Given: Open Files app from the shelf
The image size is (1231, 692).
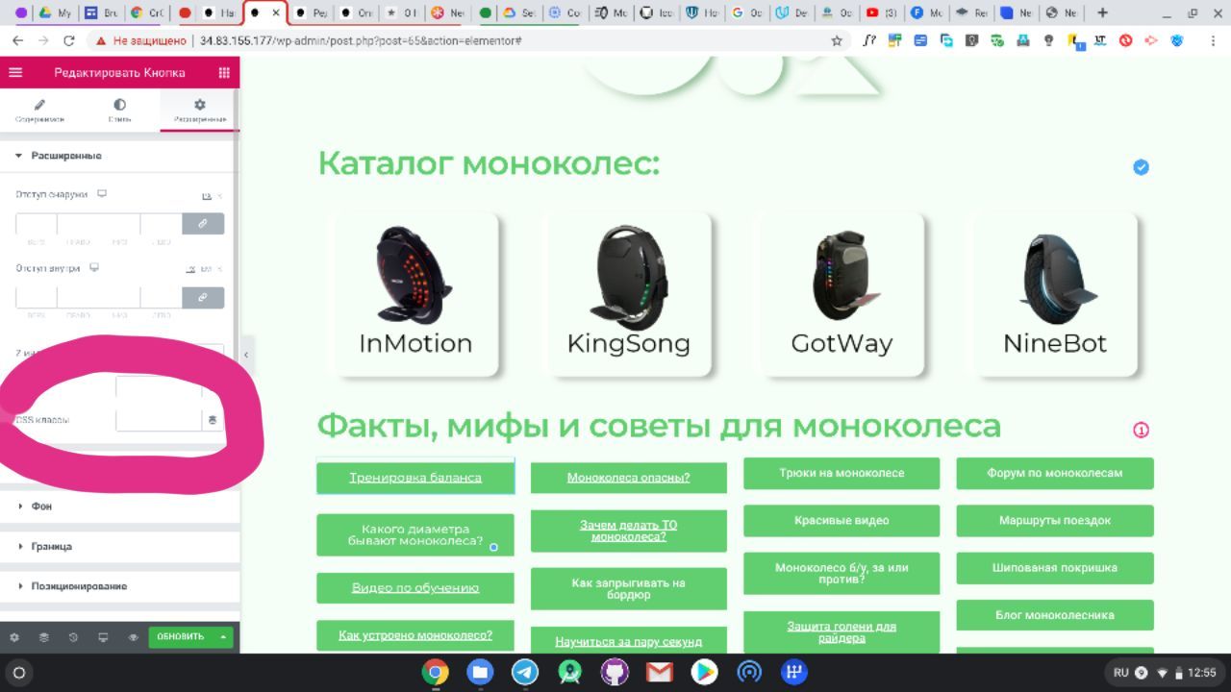Looking at the screenshot, I should point(480,672).
